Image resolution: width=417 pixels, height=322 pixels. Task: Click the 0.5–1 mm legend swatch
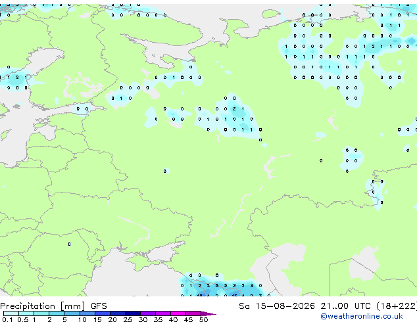[x=26, y=313]
